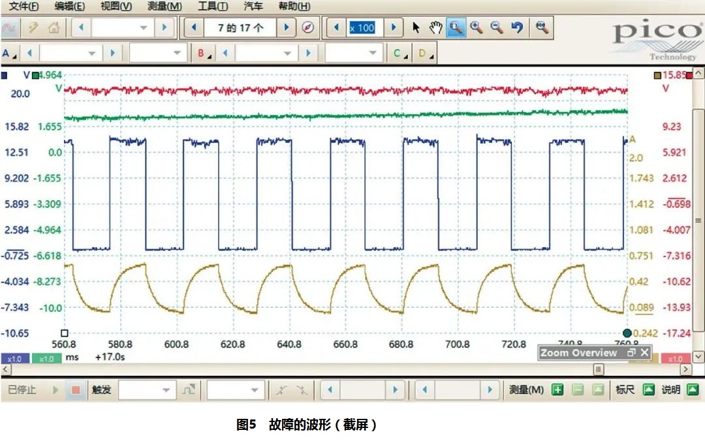Select the hand pan tool
Screen dimensions: 705x441
coord(435,28)
